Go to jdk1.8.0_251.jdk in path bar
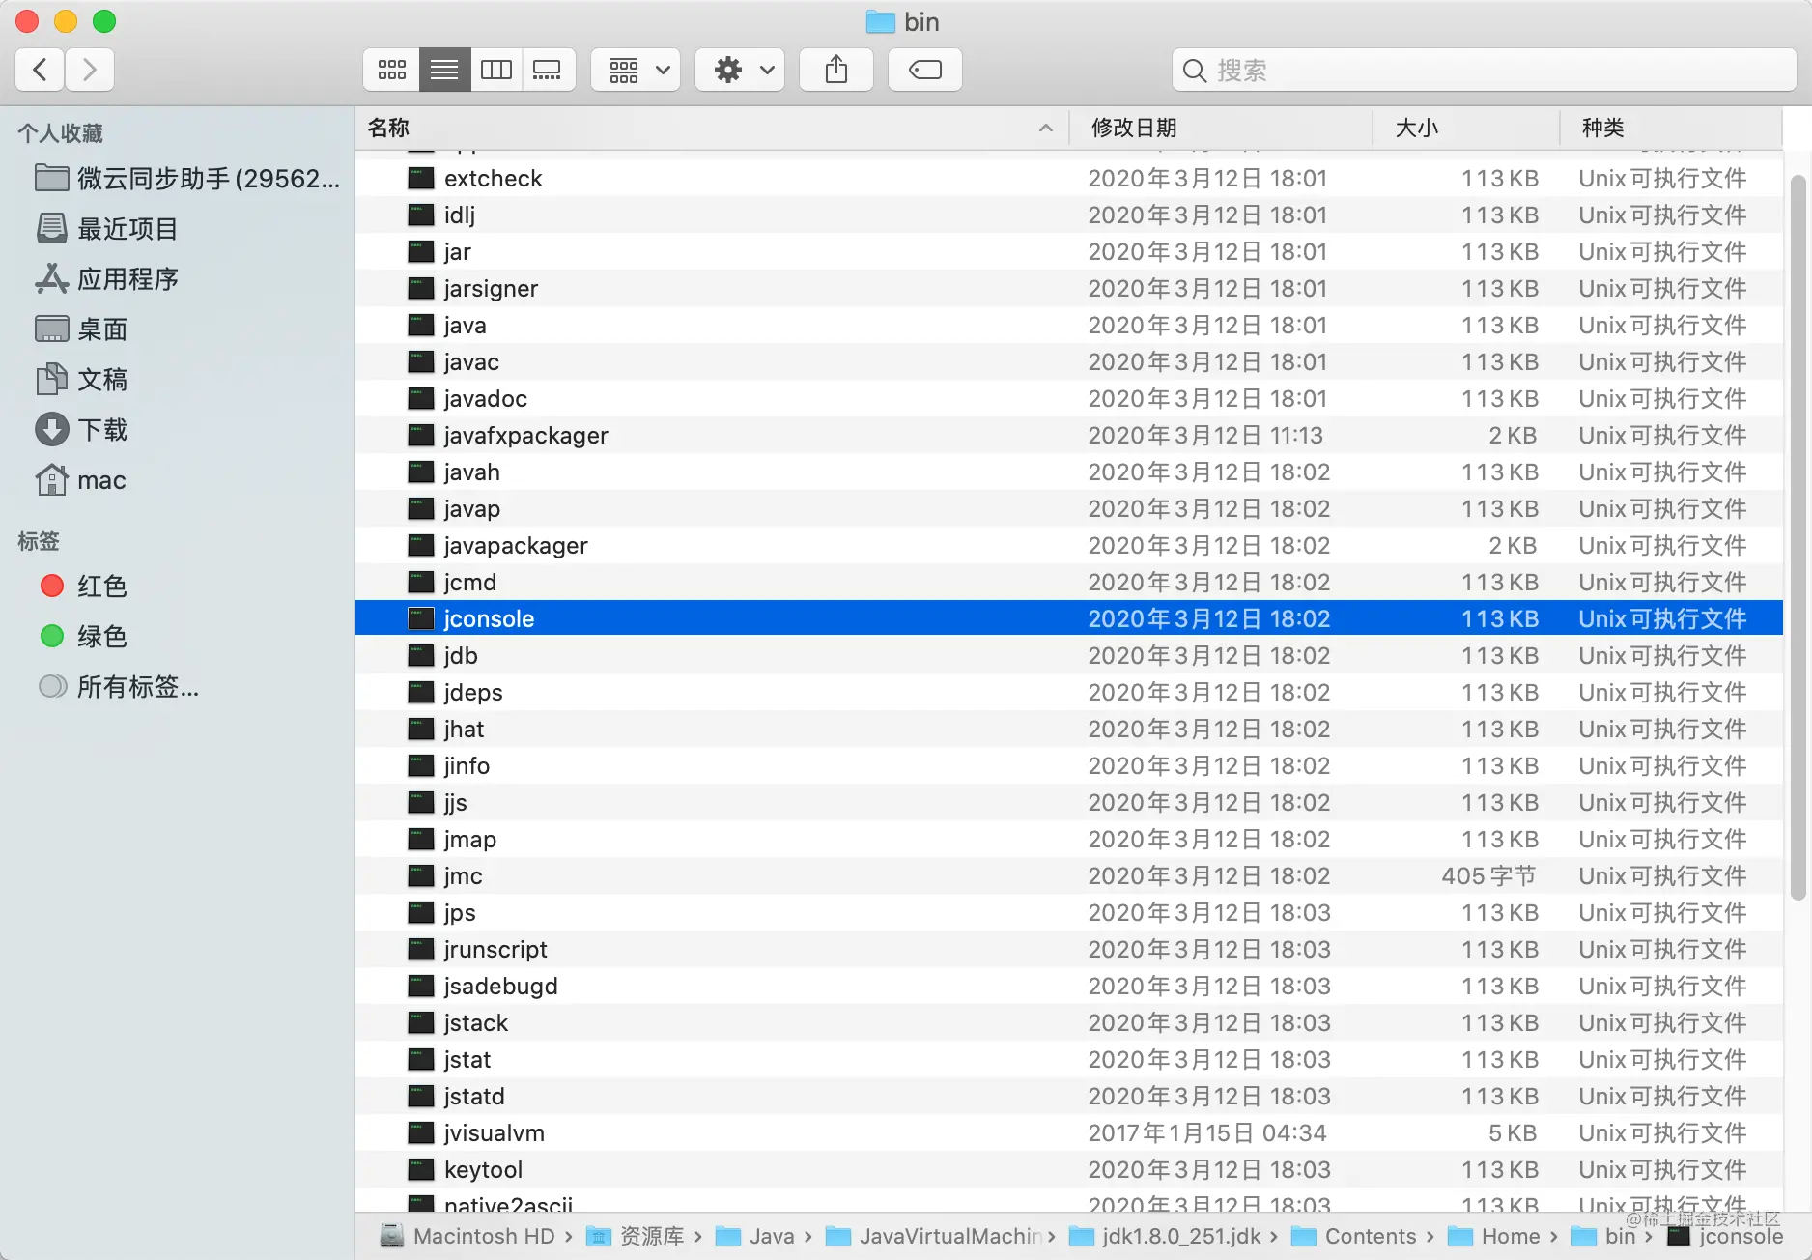 tap(1167, 1237)
